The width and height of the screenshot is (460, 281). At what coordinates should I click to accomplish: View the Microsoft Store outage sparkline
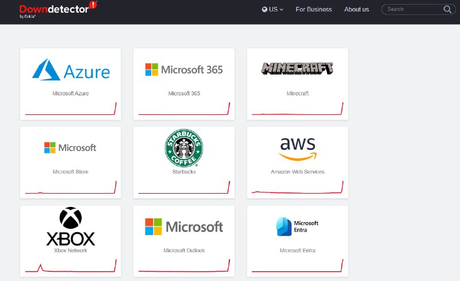tap(71, 187)
